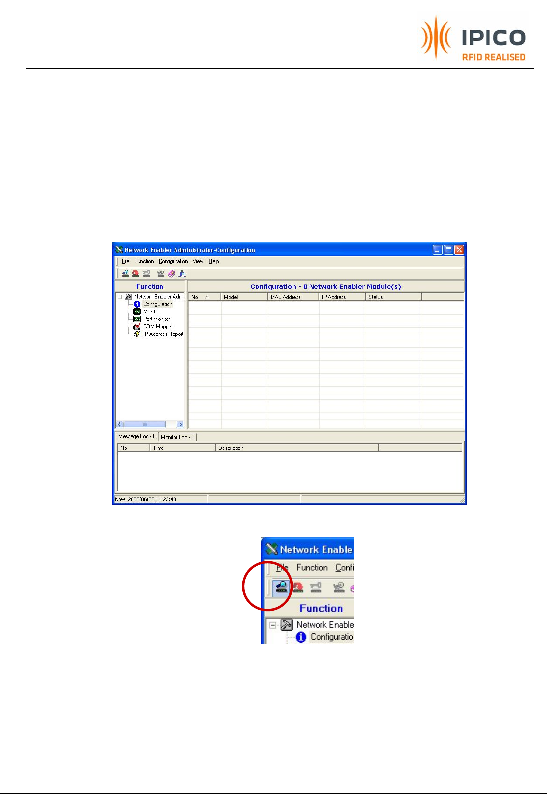
Task: Open the File menu in the full window
Action: 125,261
